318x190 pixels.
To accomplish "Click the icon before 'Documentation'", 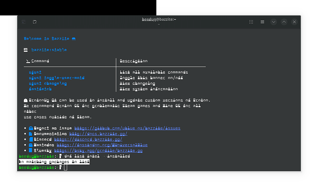I will click(x=30, y=134).
